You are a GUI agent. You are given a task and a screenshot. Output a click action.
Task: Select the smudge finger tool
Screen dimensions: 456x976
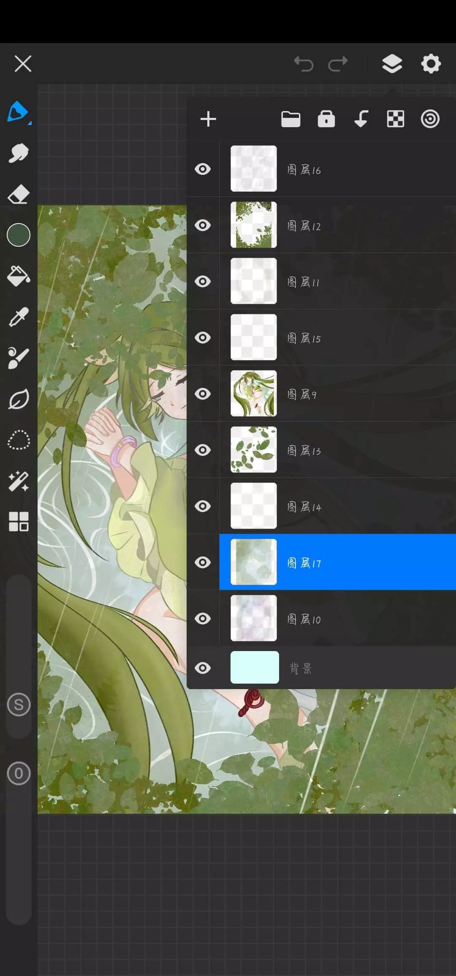pyautogui.click(x=19, y=153)
